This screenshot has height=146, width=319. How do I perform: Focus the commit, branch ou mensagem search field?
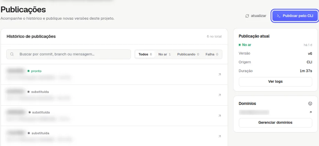click(x=68, y=54)
